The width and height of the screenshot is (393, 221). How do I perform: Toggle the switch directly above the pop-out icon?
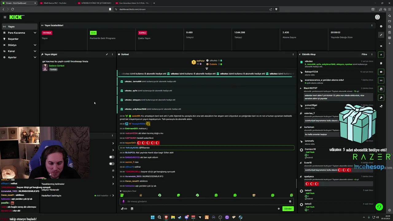pyautogui.click(x=112, y=164)
